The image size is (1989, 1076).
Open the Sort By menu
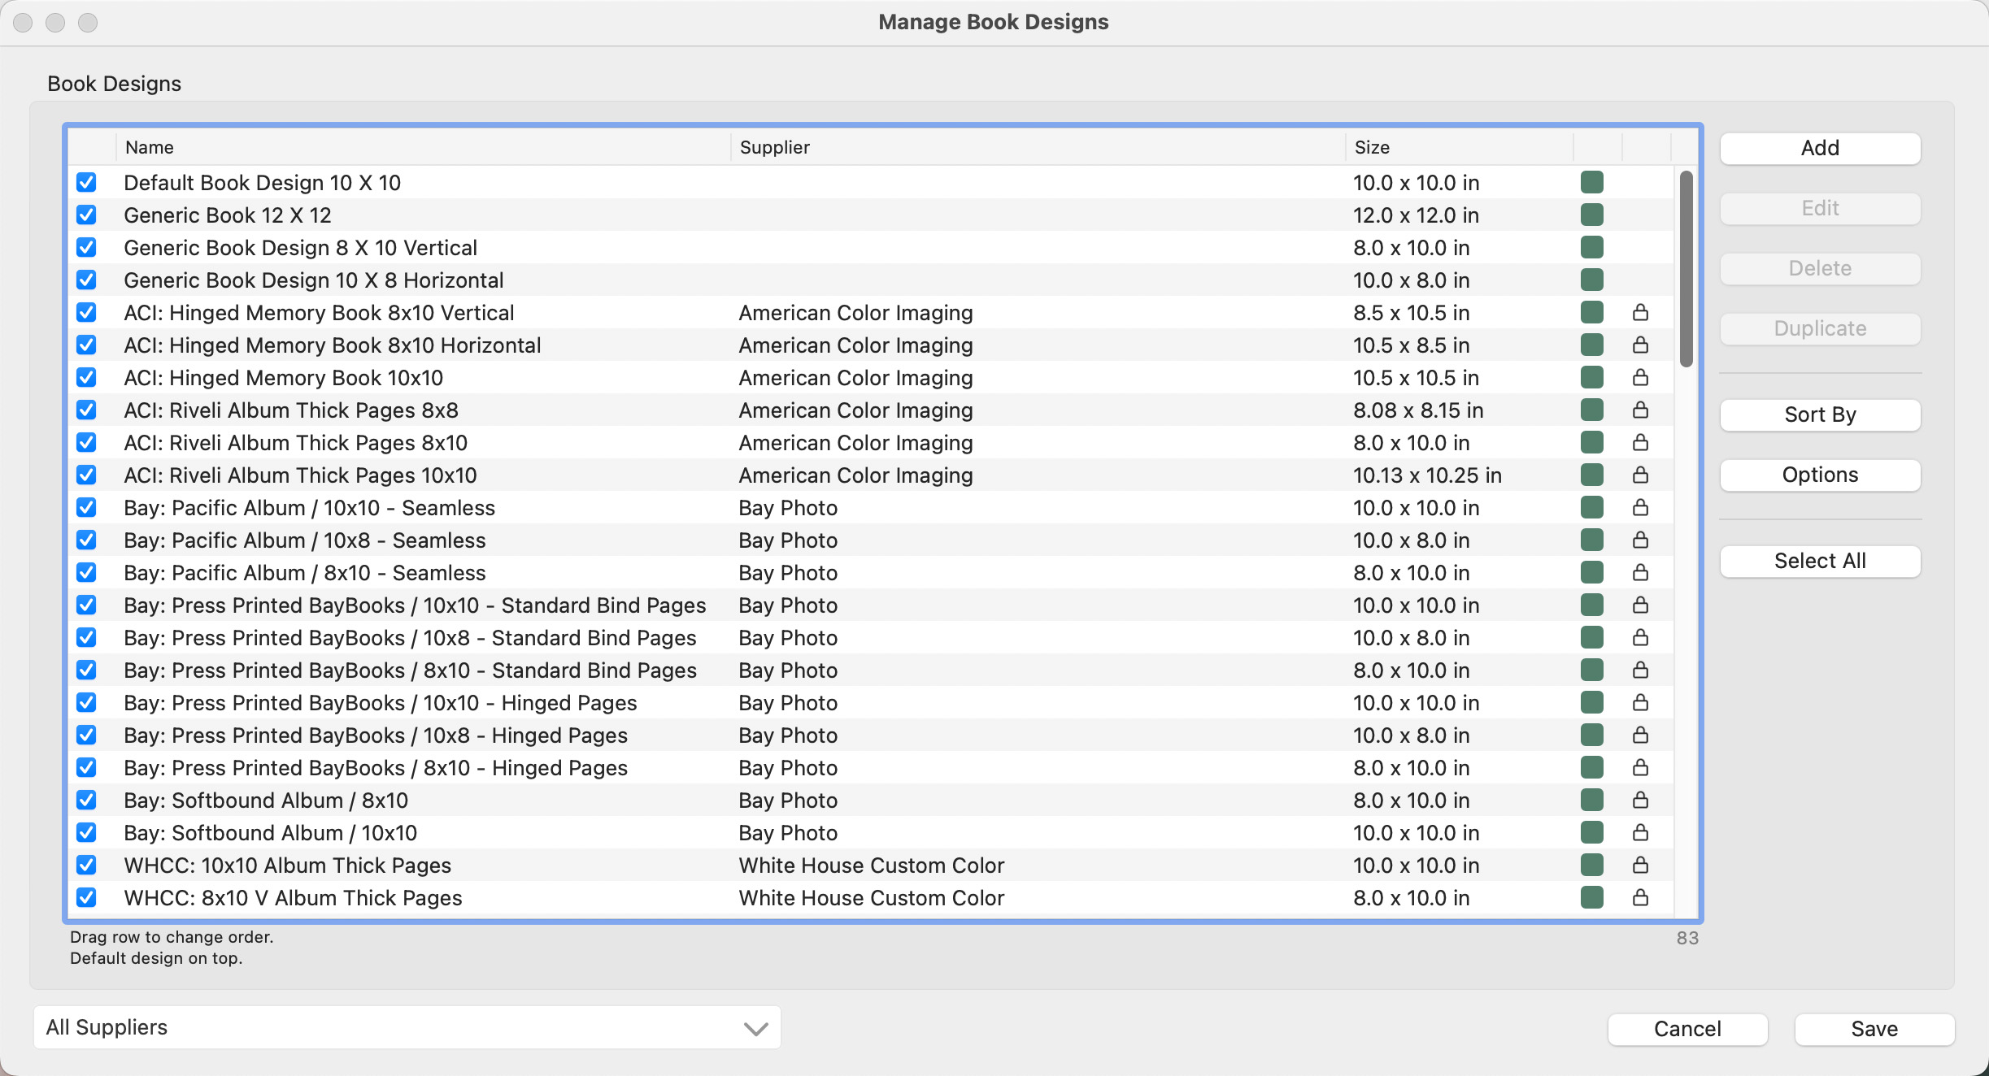(x=1820, y=415)
